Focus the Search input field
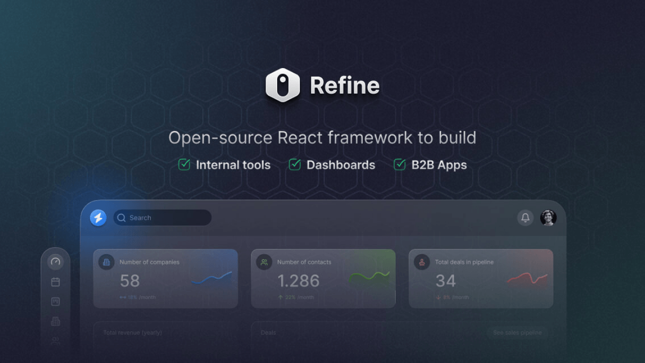Screen dimensions: 645x363 (166, 218)
